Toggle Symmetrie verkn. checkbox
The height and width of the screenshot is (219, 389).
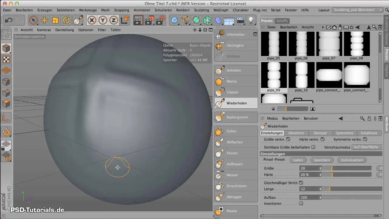365,139
